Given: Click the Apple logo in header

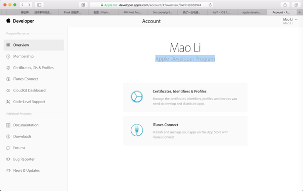Looking at the screenshot, I should point(8,21).
